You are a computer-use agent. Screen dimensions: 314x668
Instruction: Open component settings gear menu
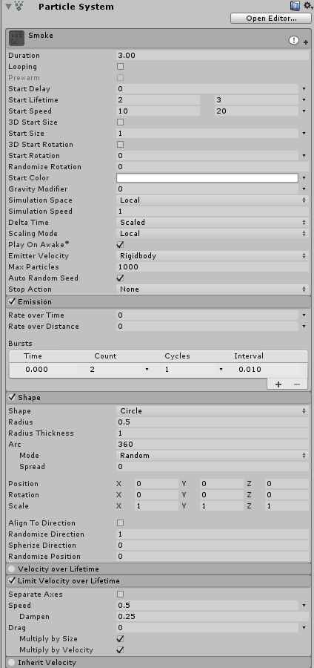[x=308, y=6]
